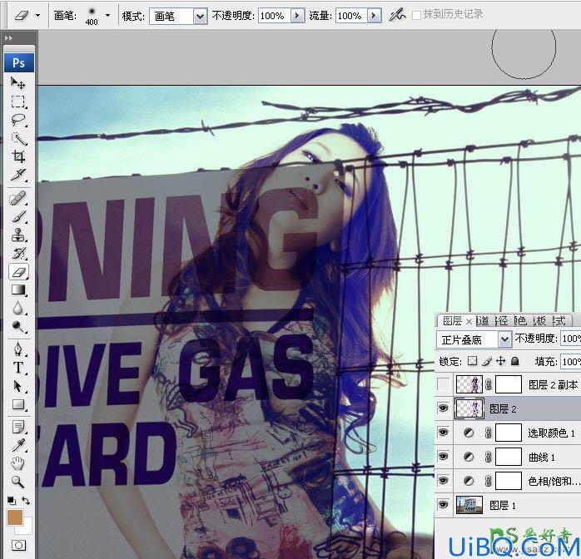The image size is (581, 559).
Task: Swap foreground and background colors
Action: point(26,501)
